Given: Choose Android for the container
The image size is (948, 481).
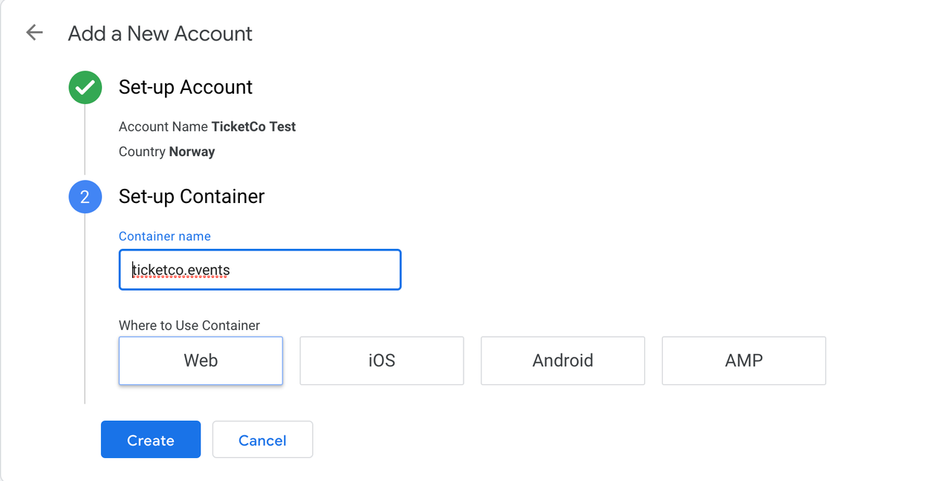Looking at the screenshot, I should click(x=562, y=361).
